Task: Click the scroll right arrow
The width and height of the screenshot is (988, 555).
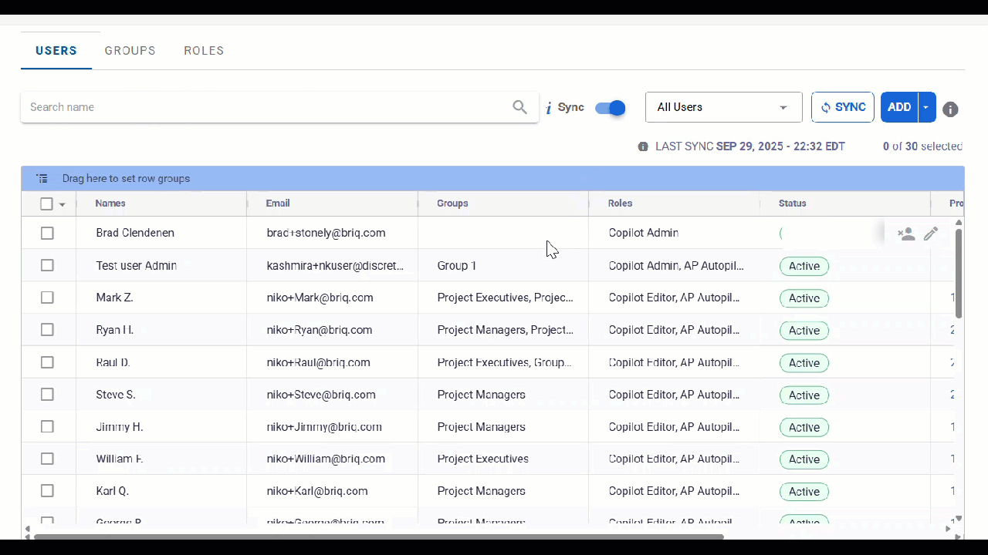Action: [949, 529]
